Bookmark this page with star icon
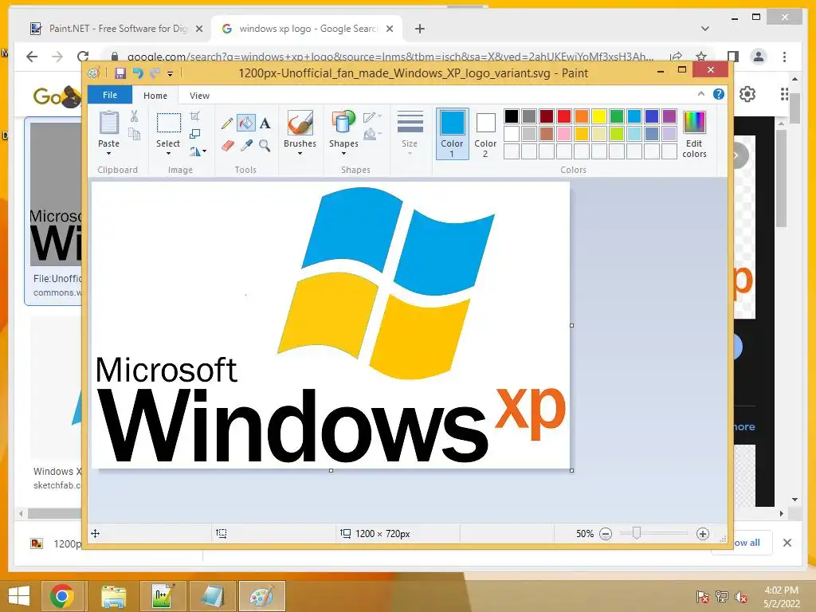Viewport: 816px width, 612px height. tap(701, 57)
